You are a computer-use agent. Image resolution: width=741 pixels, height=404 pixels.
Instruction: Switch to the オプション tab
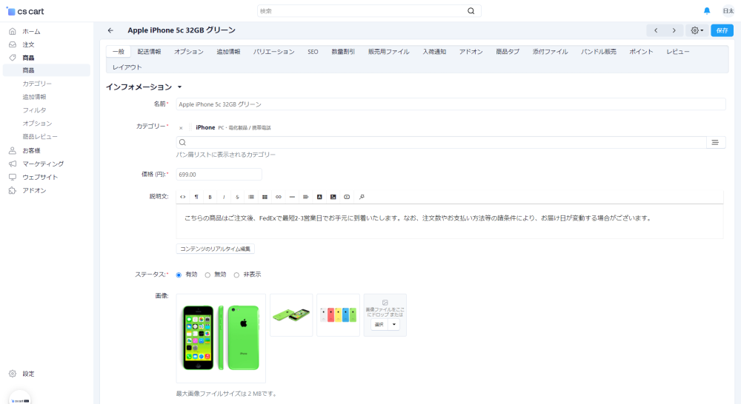189,52
